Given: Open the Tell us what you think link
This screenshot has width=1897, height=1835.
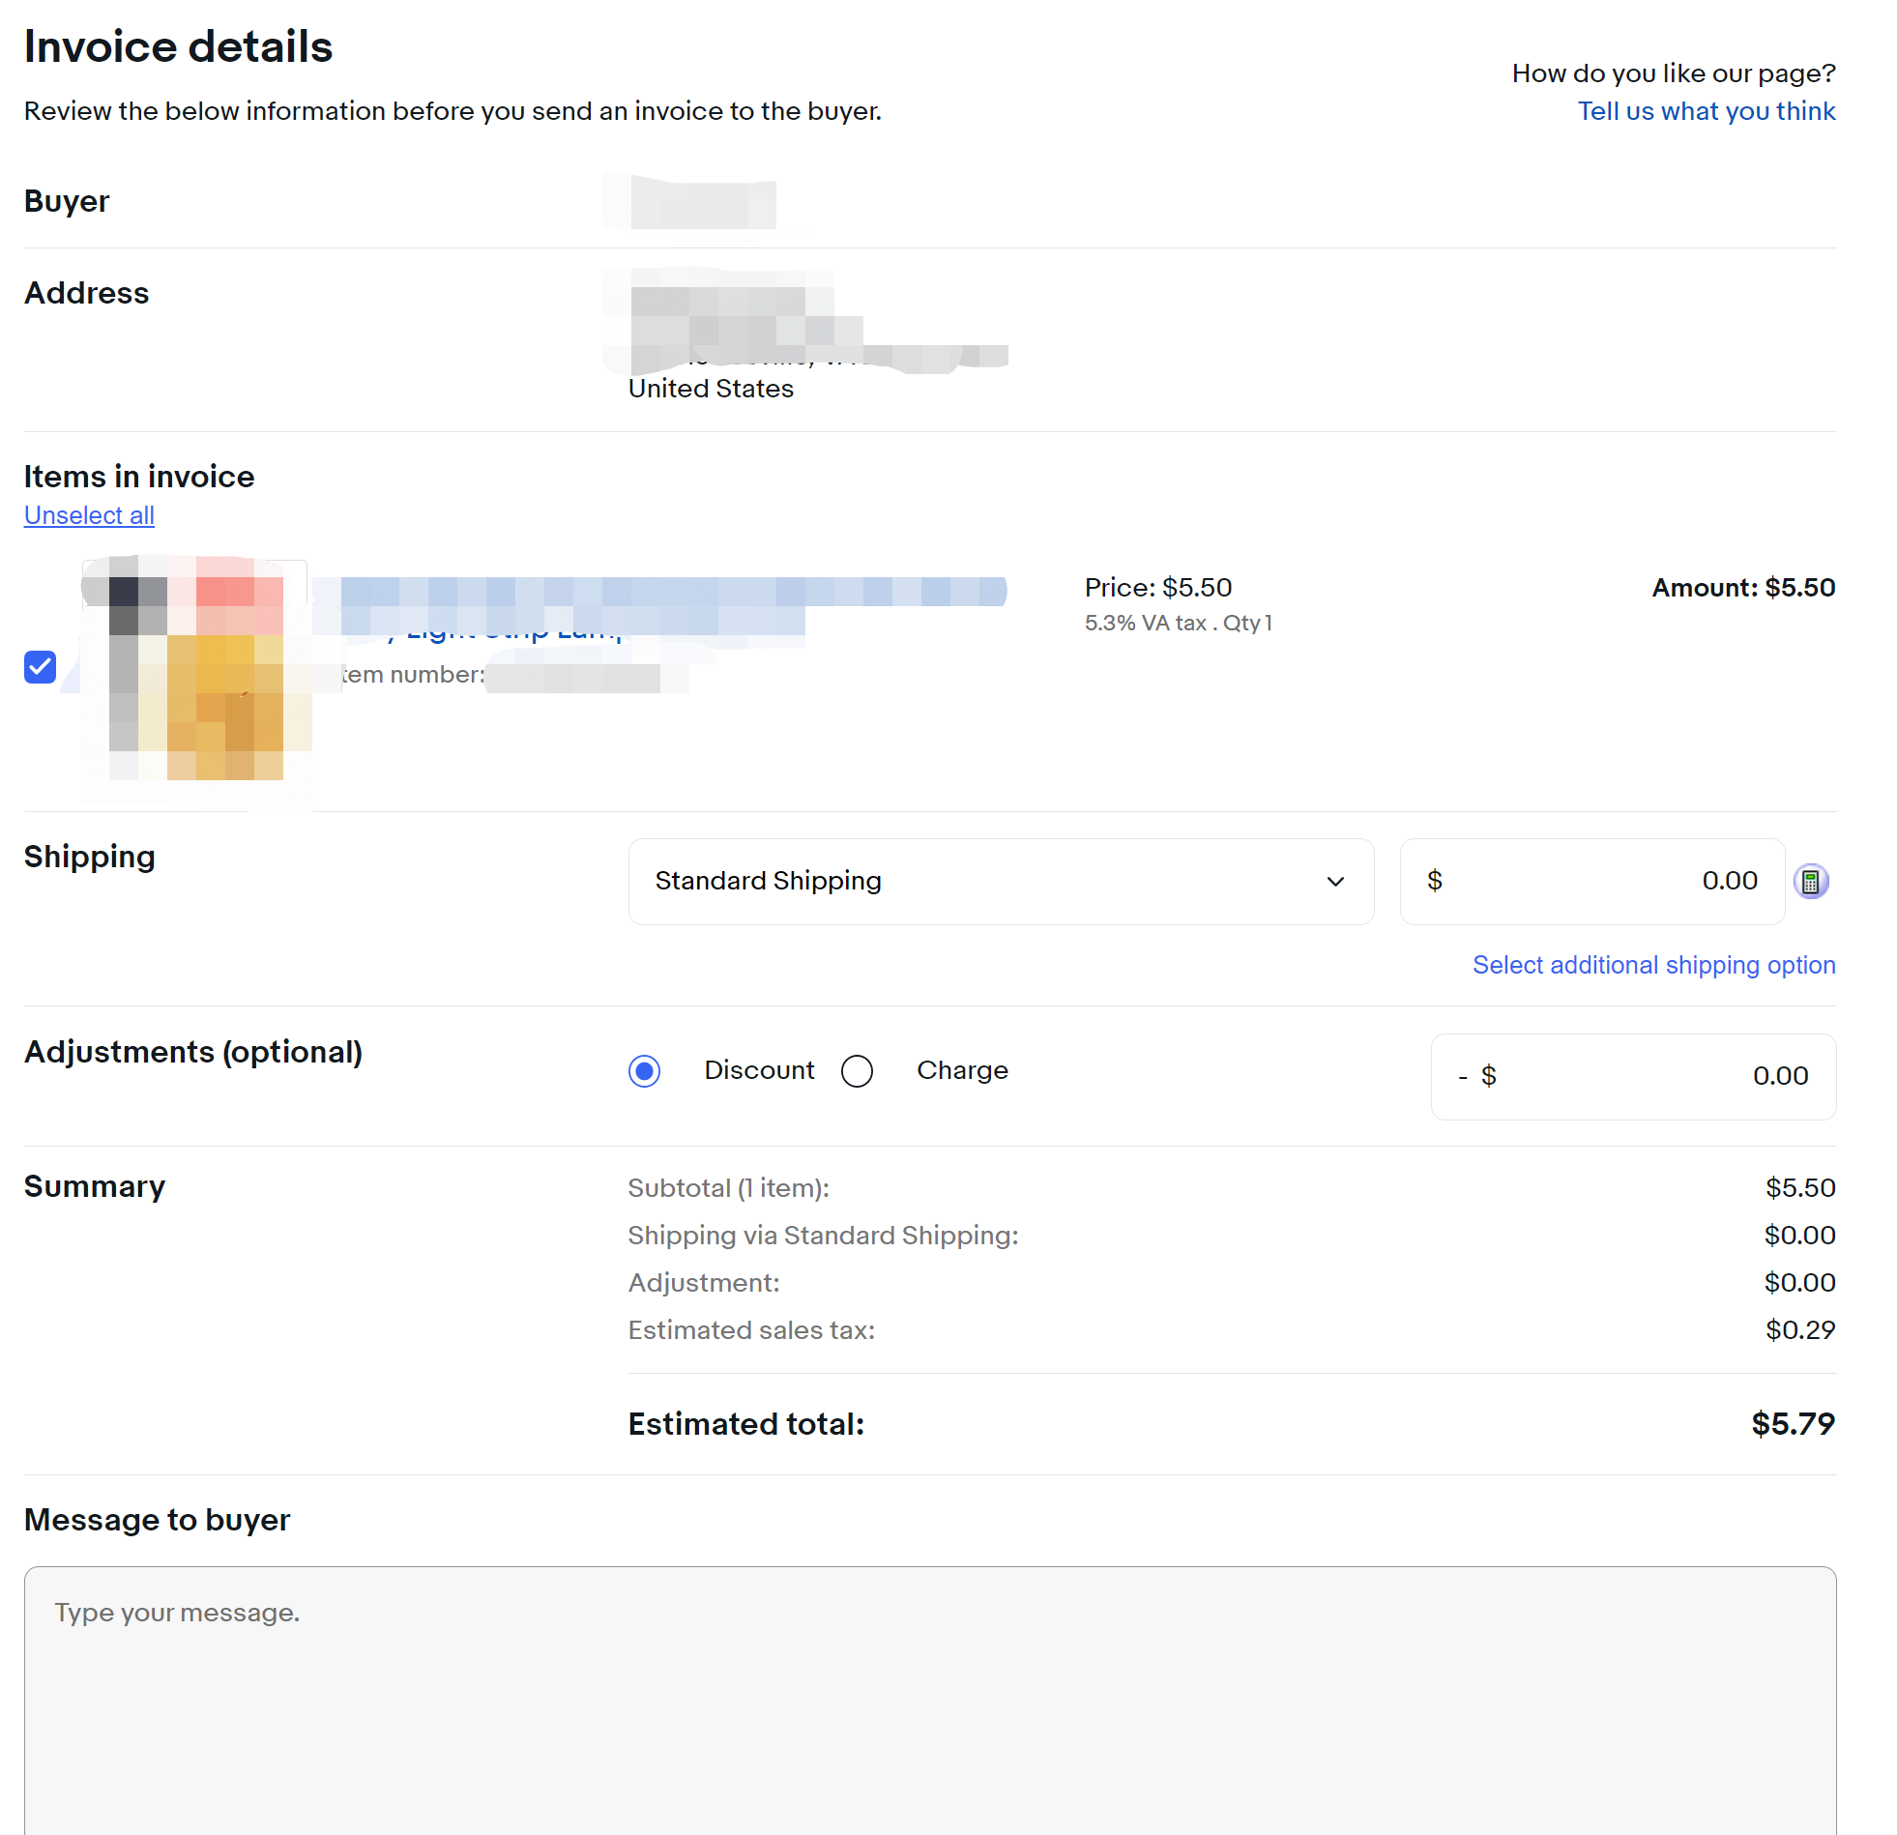Looking at the screenshot, I should (1706, 110).
